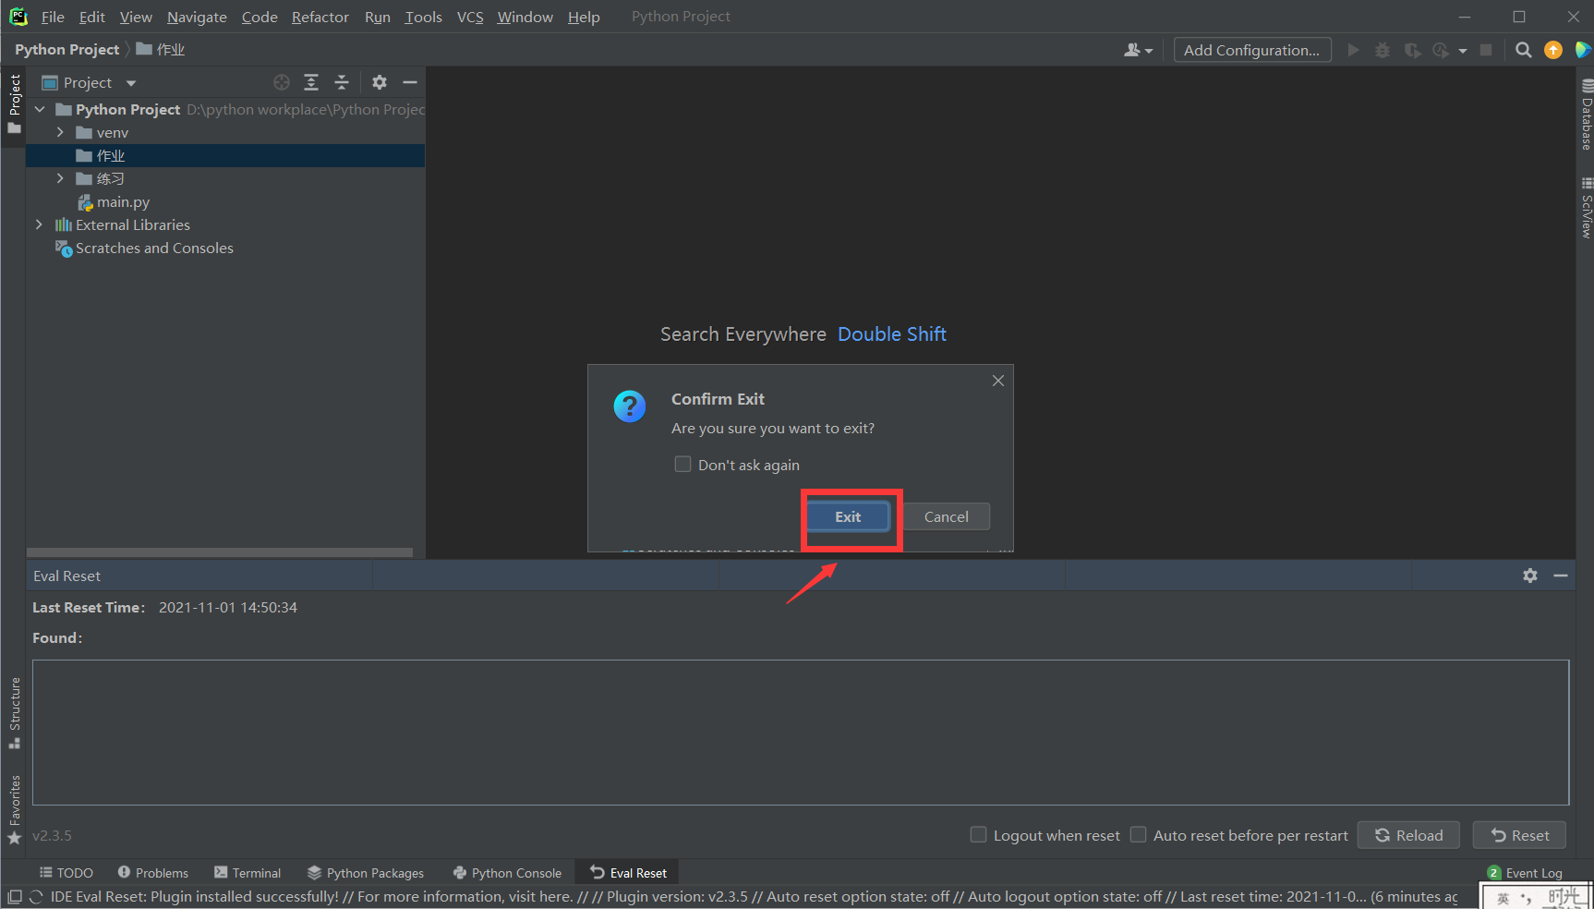
Task: Click the Collapse All icon in Project panel
Action: (x=342, y=82)
